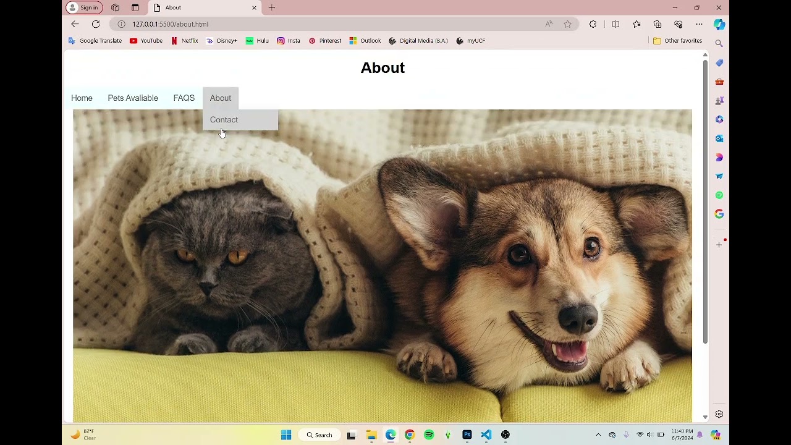This screenshot has width=791, height=445.
Task: Click the cat and dog hero image
Action: [383, 266]
